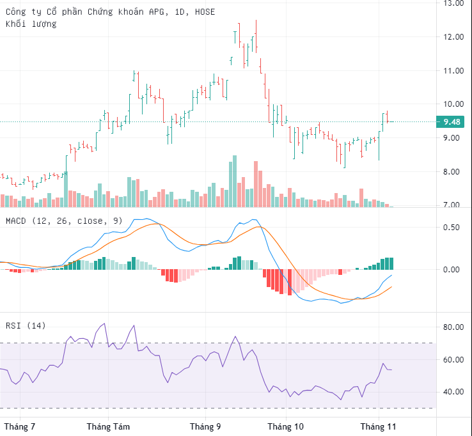Click 11.00 on the price scale

coord(453,70)
